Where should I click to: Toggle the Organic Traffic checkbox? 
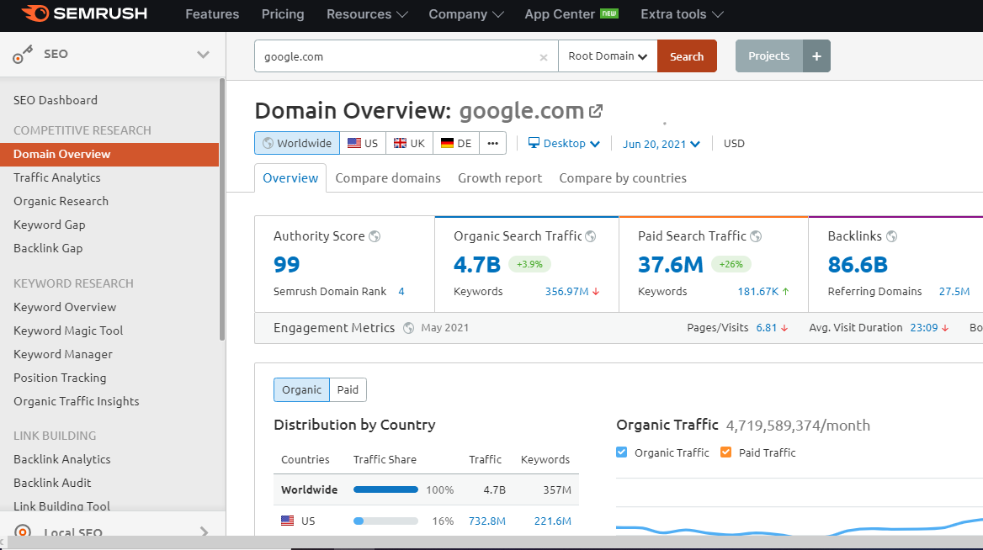pos(621,452)
